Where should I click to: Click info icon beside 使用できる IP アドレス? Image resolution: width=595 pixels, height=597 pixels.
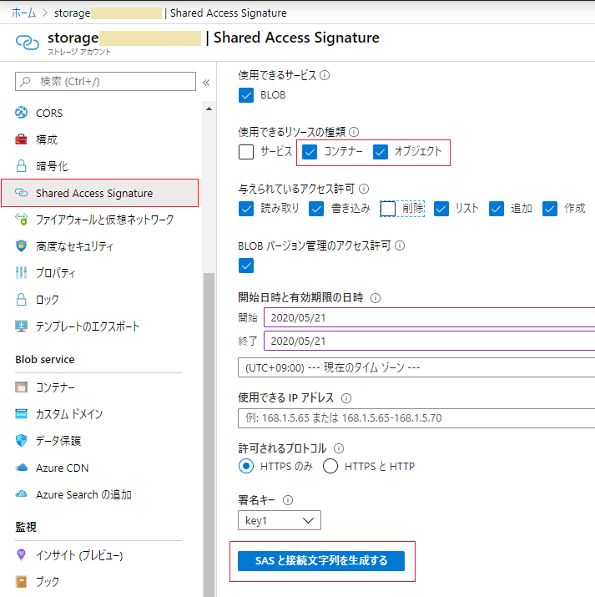tap(346, 398)
